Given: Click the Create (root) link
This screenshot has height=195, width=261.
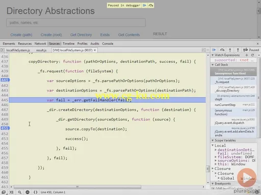Looking at the screenshot, I should tap(51, 35).
